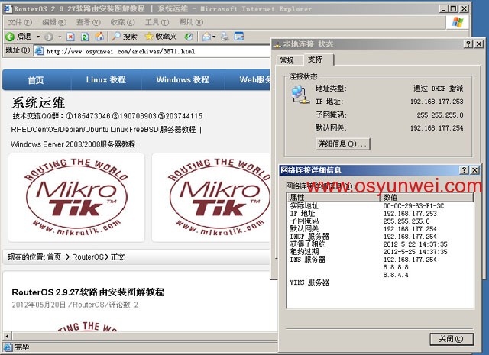Click the 关闭(C) button

coord(452,339)
